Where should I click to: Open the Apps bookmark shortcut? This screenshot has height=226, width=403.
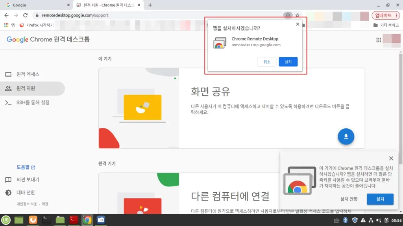coord(9,25)
